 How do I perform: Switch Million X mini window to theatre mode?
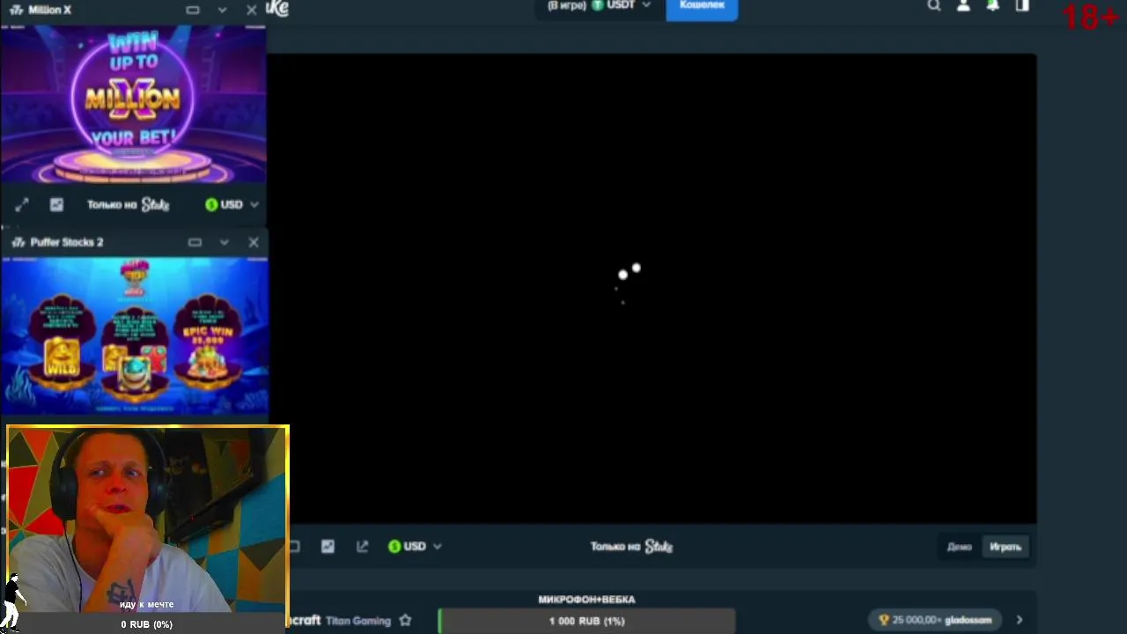pos(193,10)
